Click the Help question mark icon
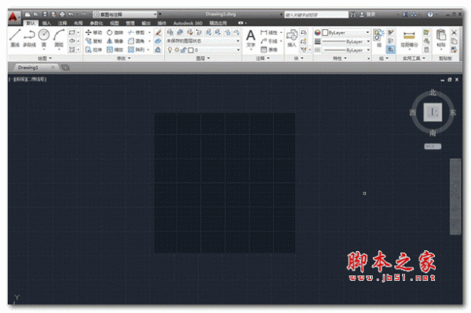Image resolution: width=471 pixels, height=313 pixels. click(430, 14)
